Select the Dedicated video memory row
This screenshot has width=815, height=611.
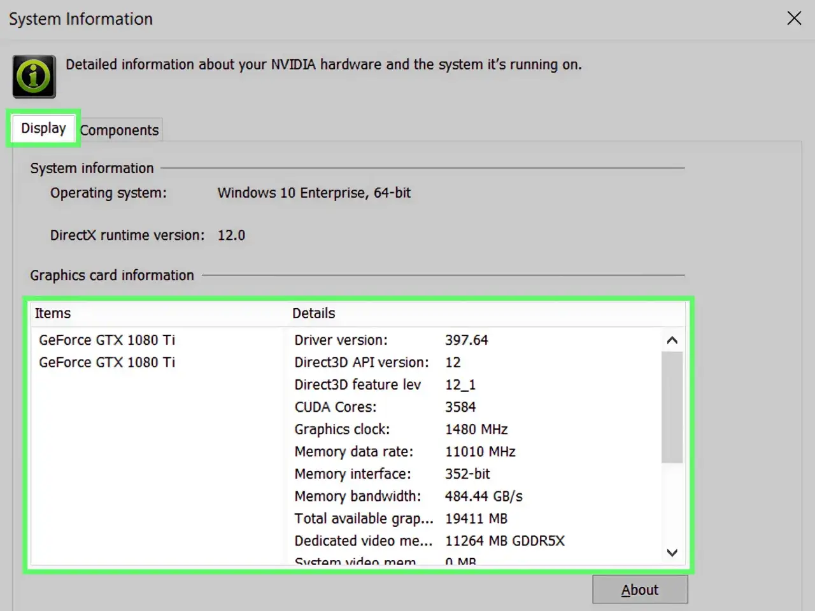pos(474,540)
